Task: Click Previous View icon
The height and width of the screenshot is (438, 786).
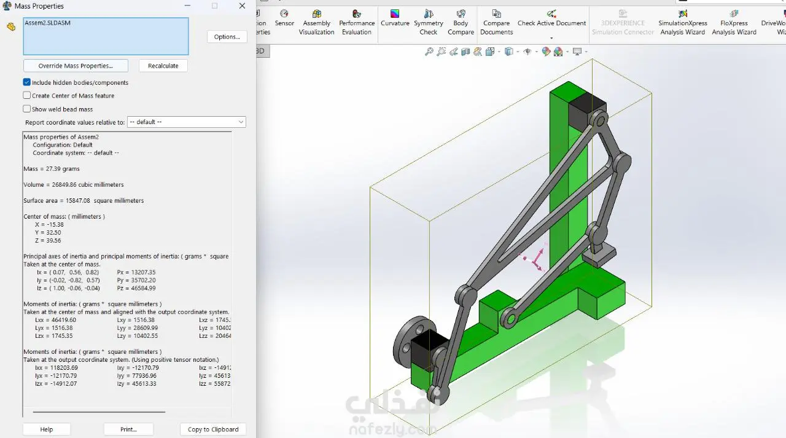Action: click(454, 52)
